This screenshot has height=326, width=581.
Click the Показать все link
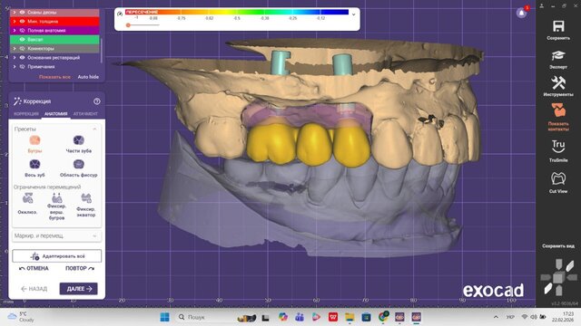tap(54, 77)
